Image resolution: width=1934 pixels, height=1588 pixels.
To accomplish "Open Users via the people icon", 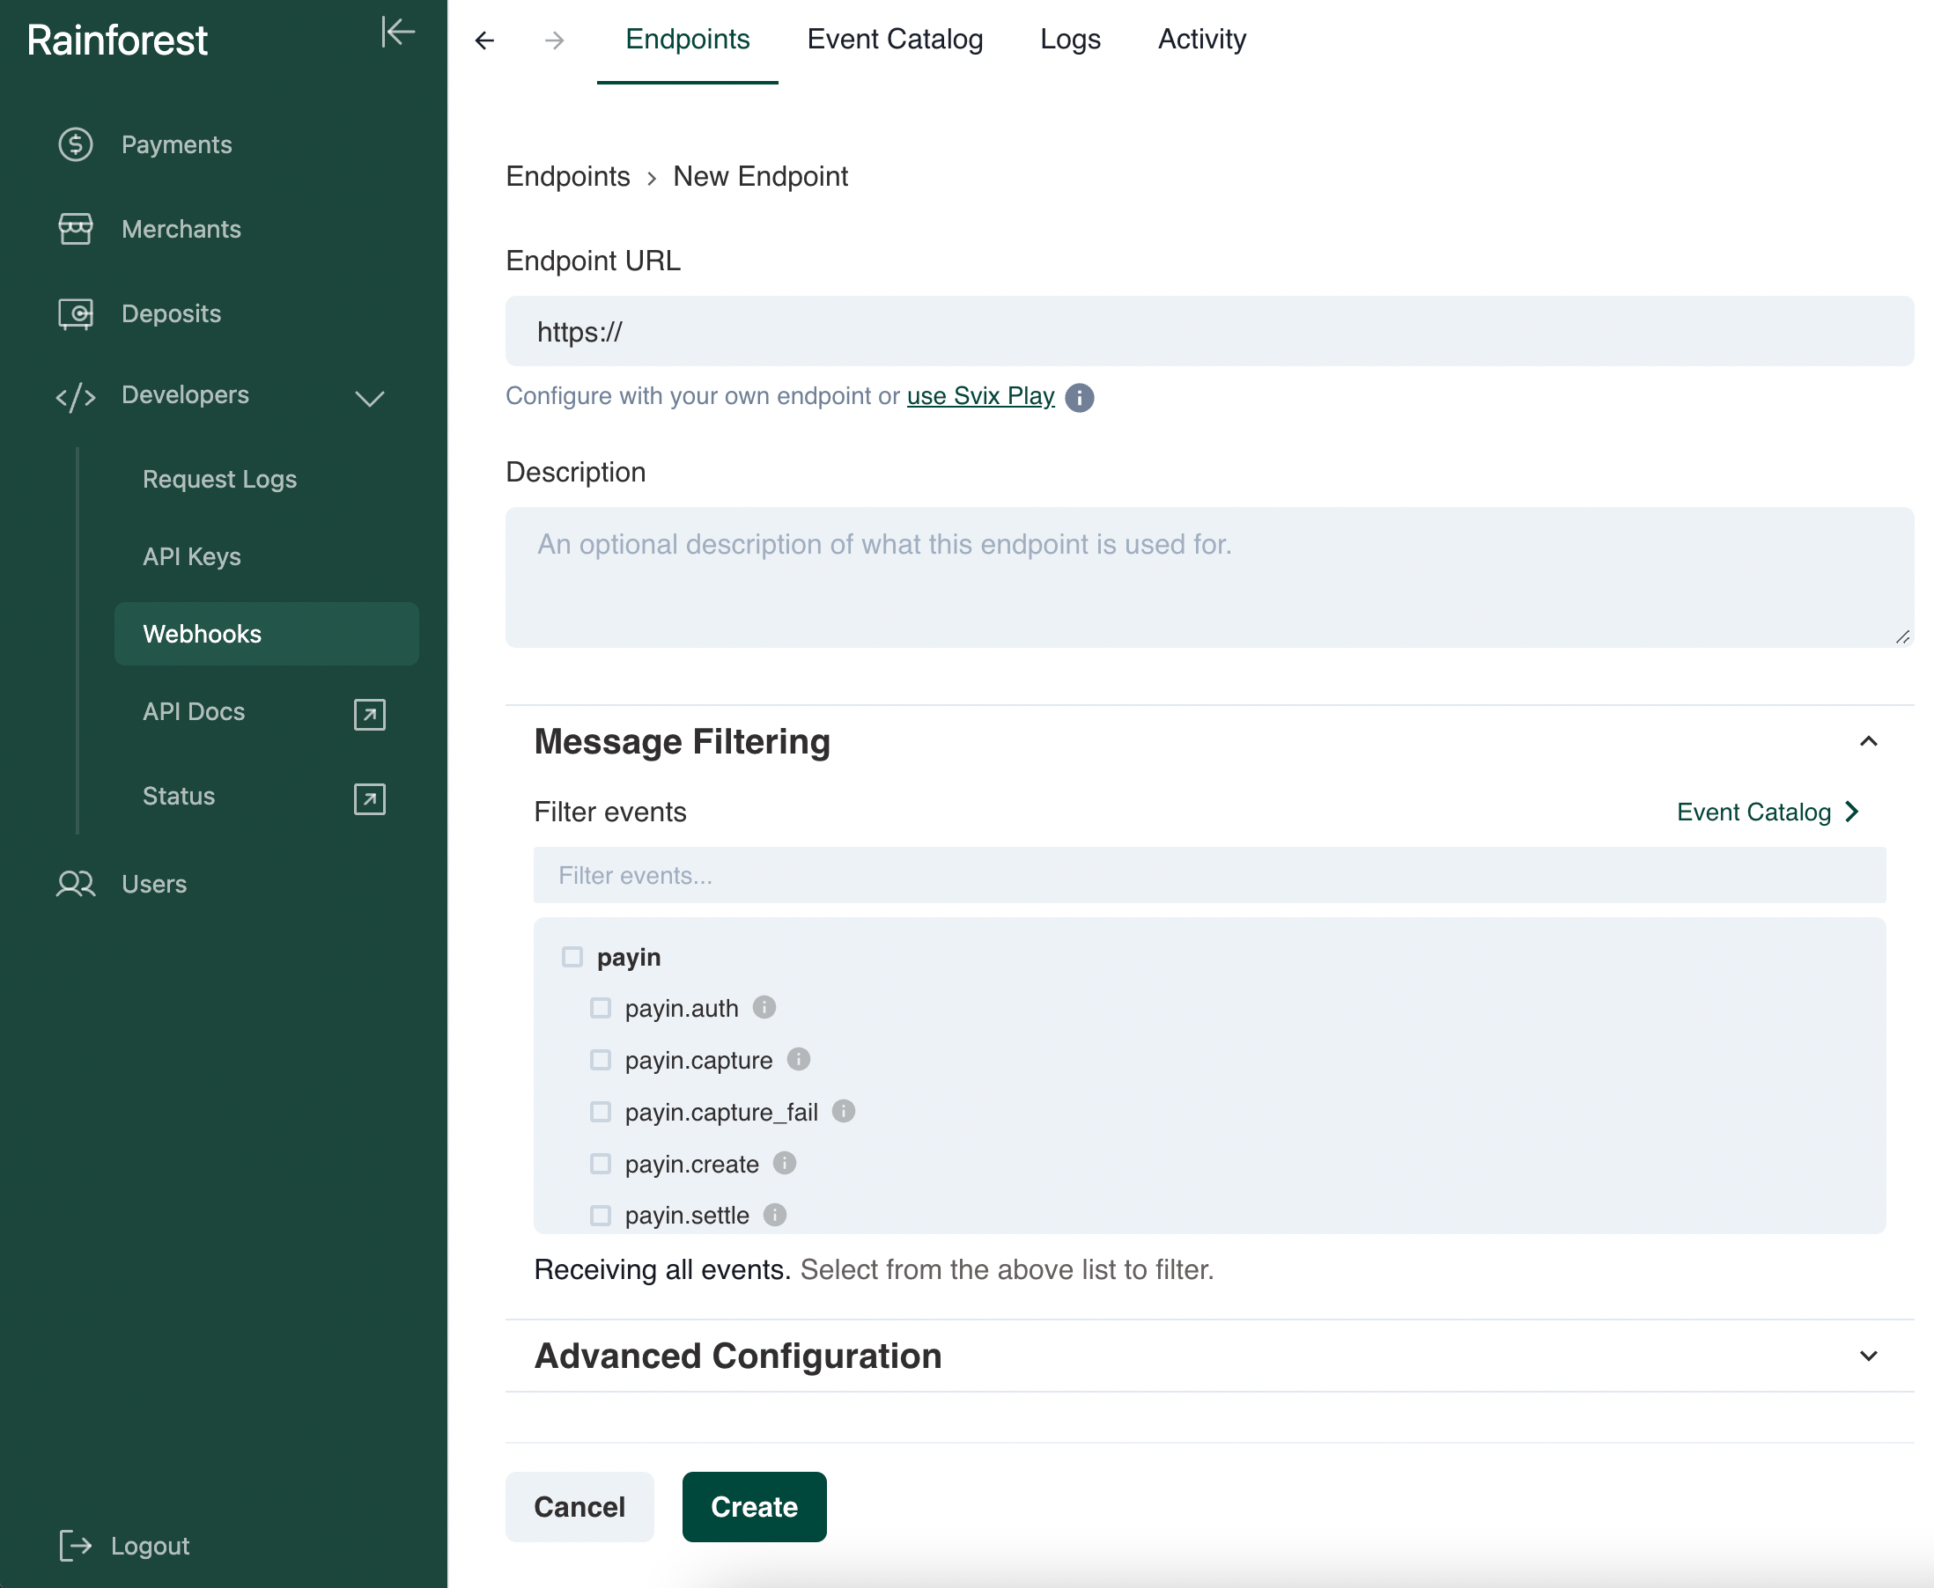I will pos(75,884).
